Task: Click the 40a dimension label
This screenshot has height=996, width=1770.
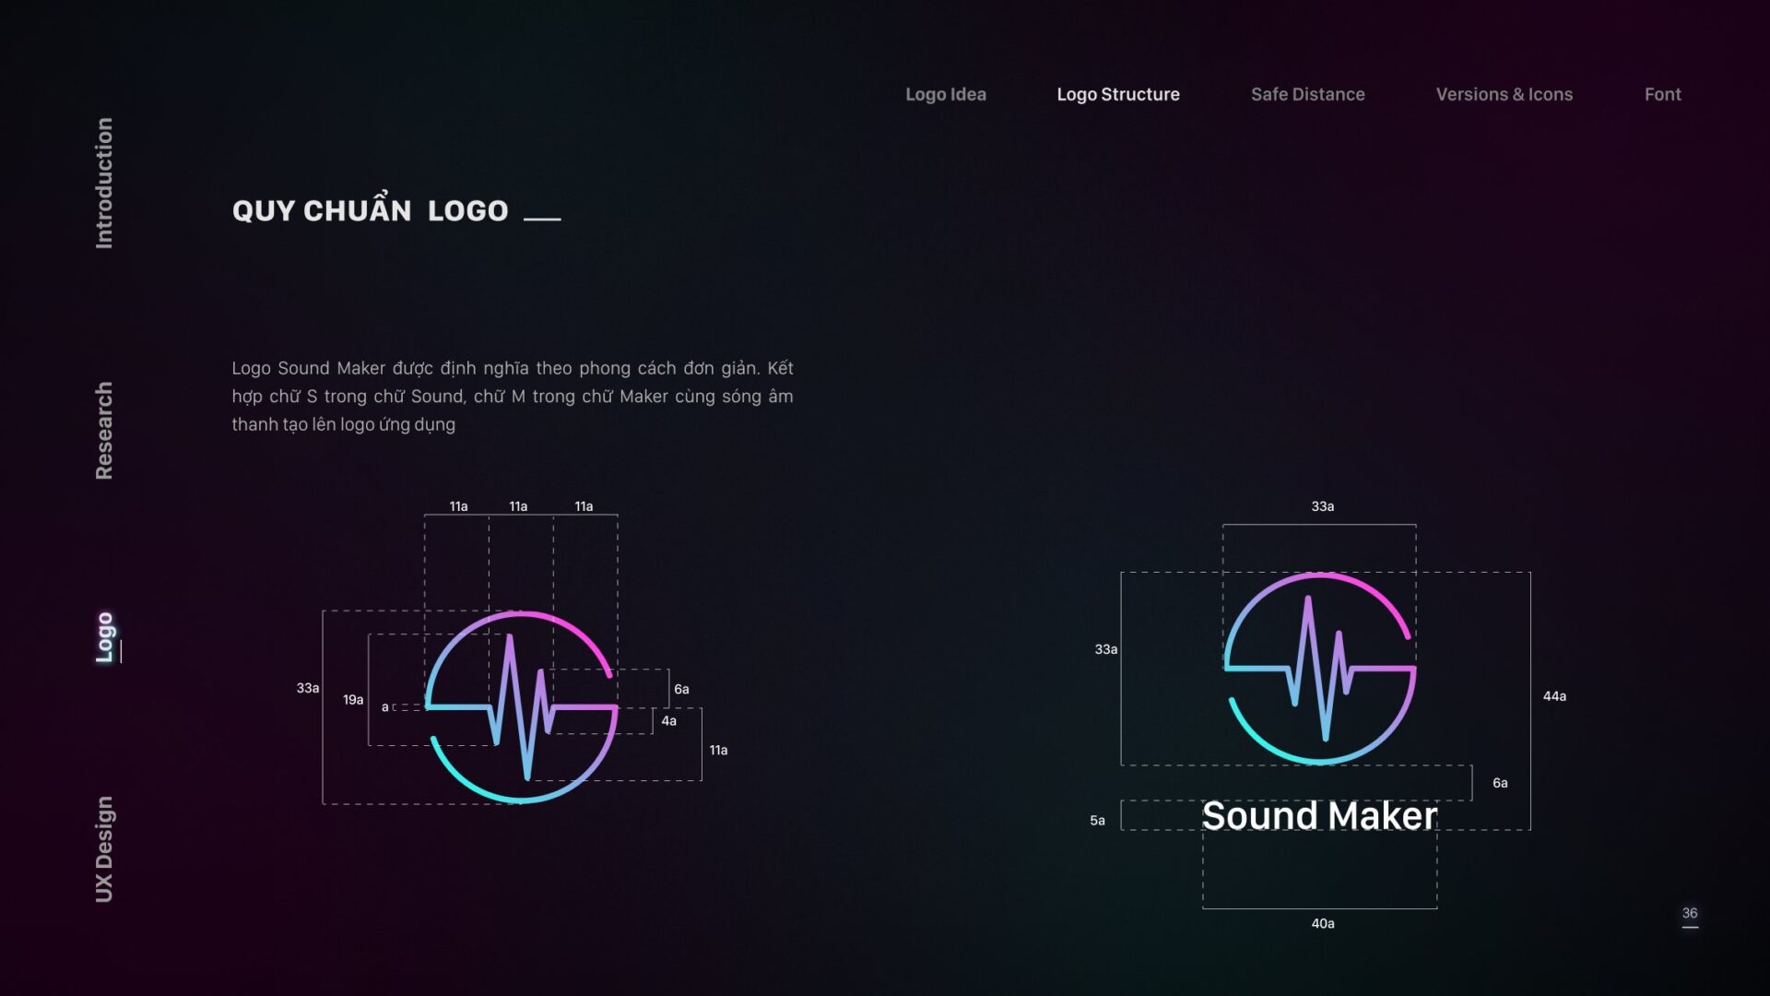Action: pos(1323,923)
